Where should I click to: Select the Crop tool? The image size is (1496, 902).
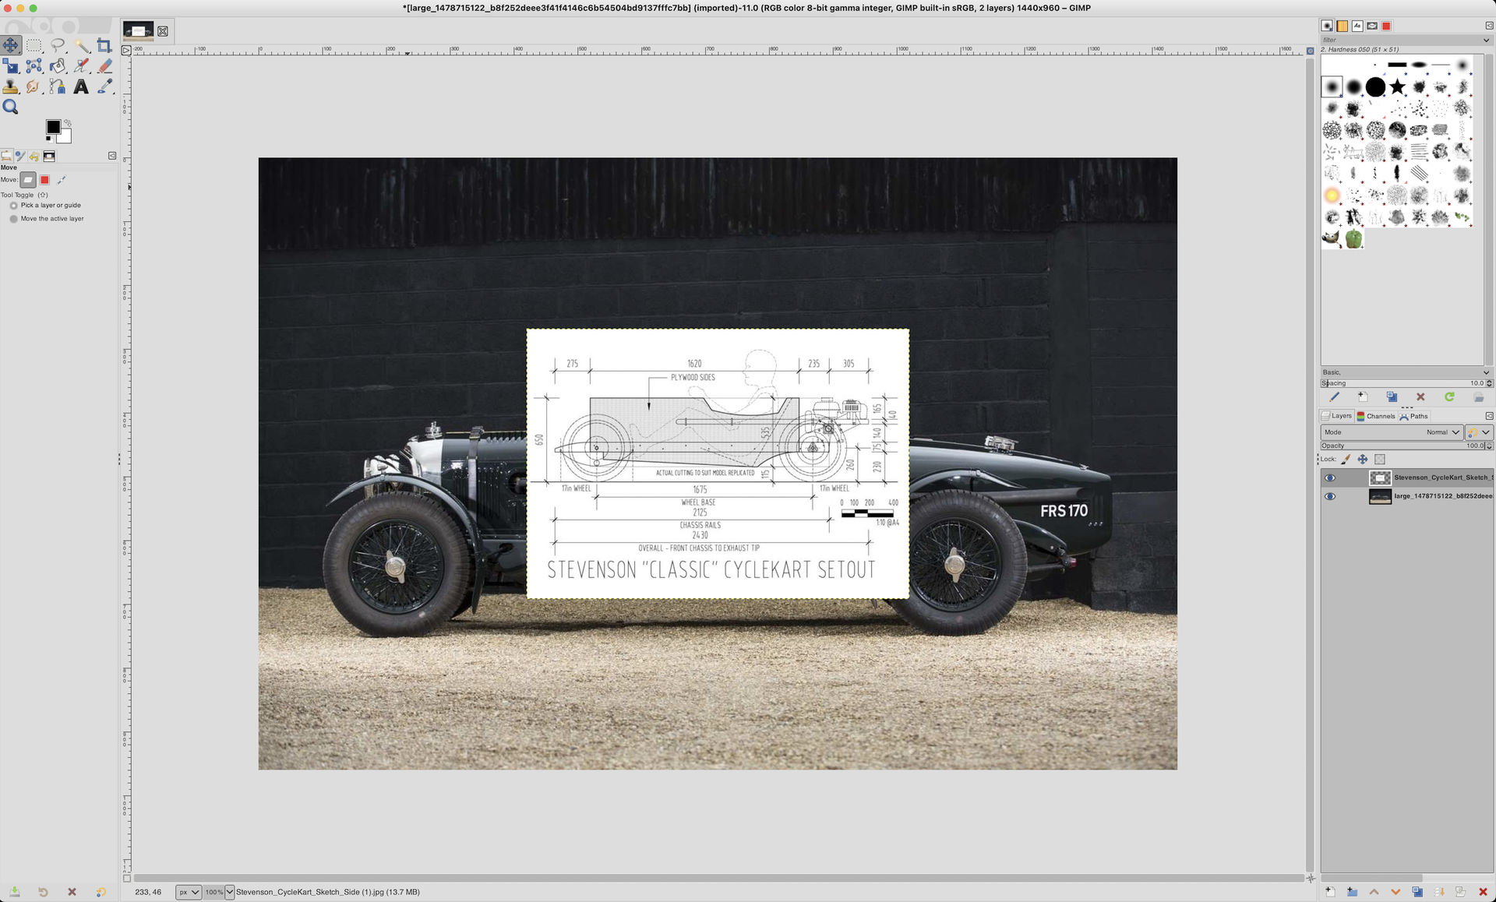point(104,46)
